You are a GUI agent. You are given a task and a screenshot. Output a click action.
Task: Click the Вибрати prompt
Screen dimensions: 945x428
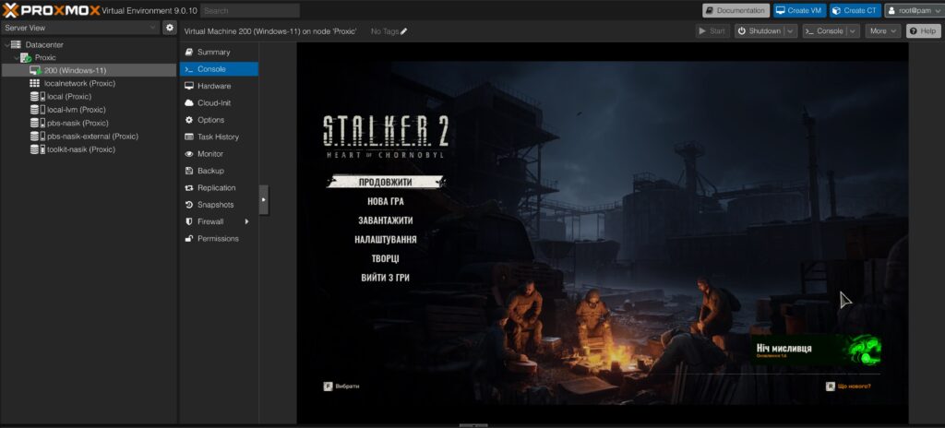click(x=341, y=386)
